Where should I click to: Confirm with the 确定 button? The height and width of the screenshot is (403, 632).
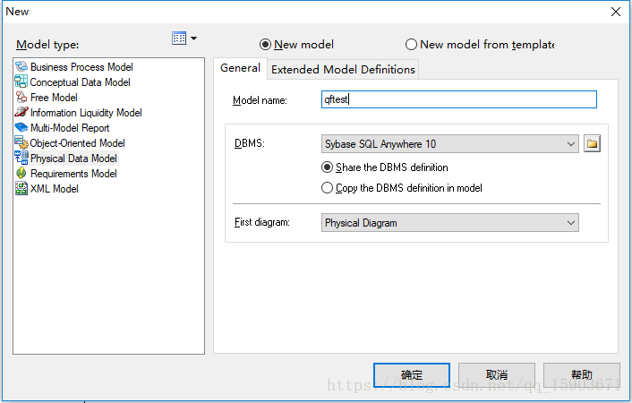pos(412,375)
